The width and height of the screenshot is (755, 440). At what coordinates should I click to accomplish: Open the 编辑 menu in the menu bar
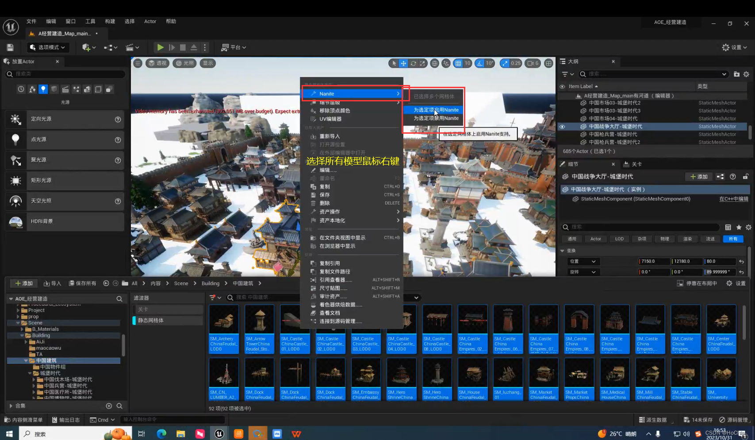coord(51,21)
